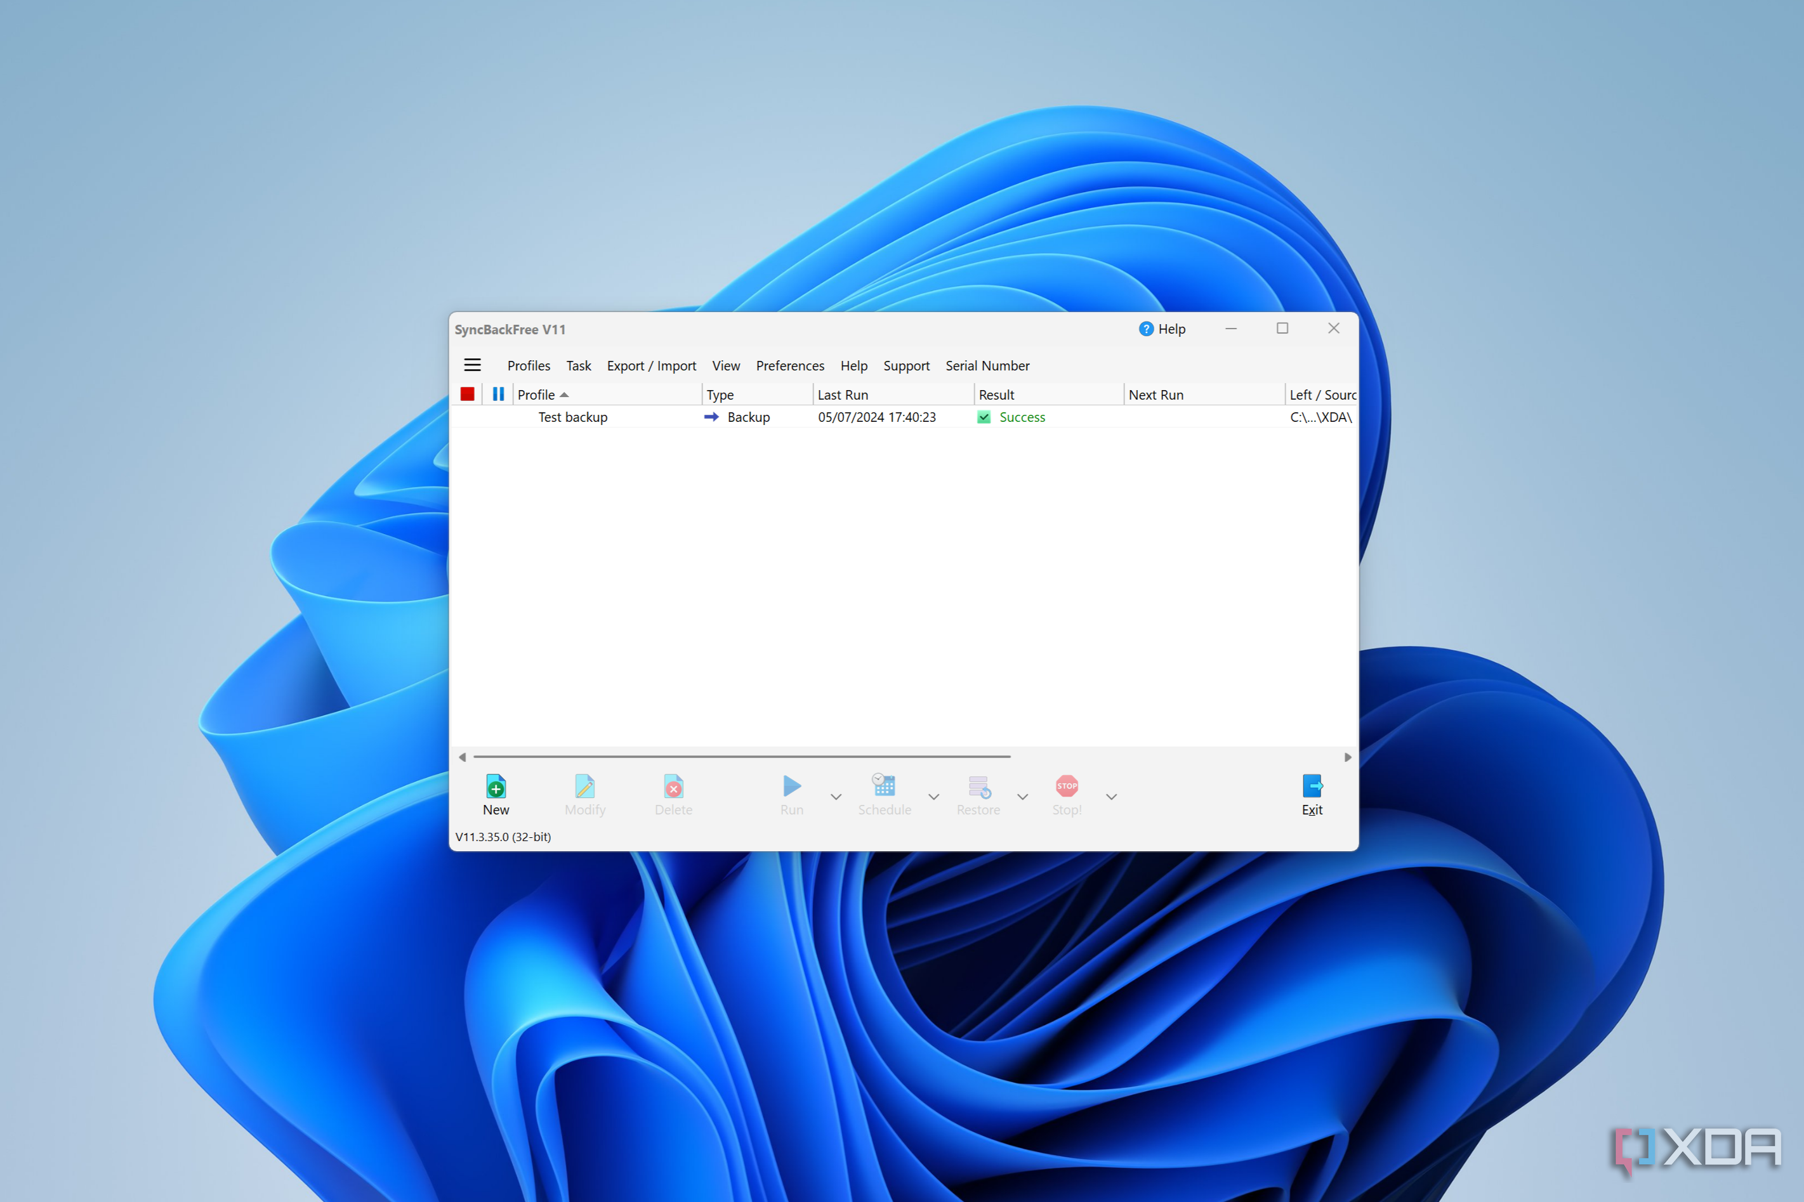
Task: Click the red stop-all square icon
Action: pos(467,394)
